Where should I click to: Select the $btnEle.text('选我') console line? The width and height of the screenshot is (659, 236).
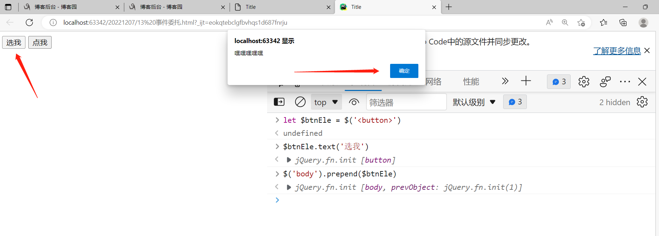click(x=326, y=146)
